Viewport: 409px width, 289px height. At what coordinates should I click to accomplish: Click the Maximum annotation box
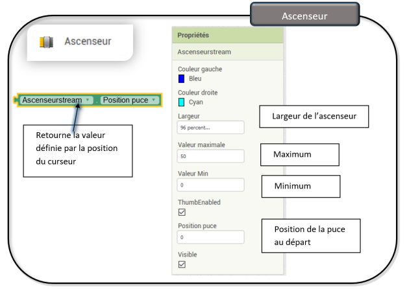click(299, 156)
